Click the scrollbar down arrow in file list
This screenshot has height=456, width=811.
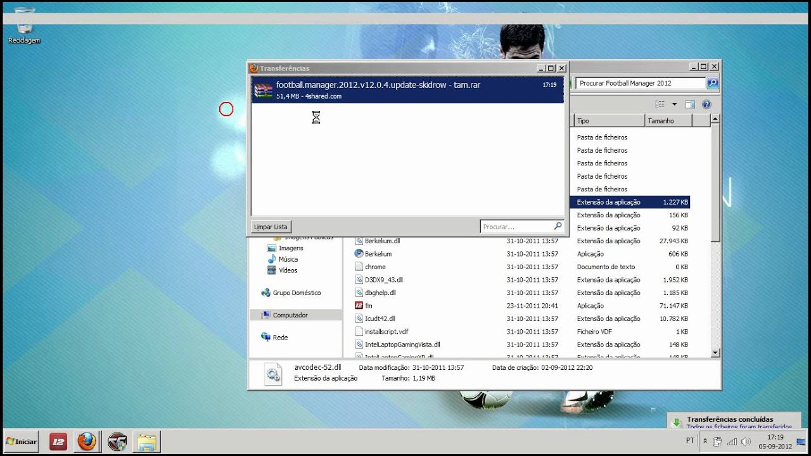715,353
